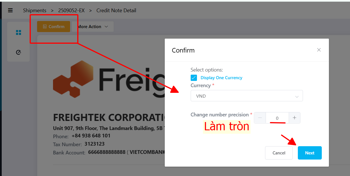Open the VND currency dropdown
The width and height of the screenshot is (350, 176).
pyautogui.click(x=247, y=96)
